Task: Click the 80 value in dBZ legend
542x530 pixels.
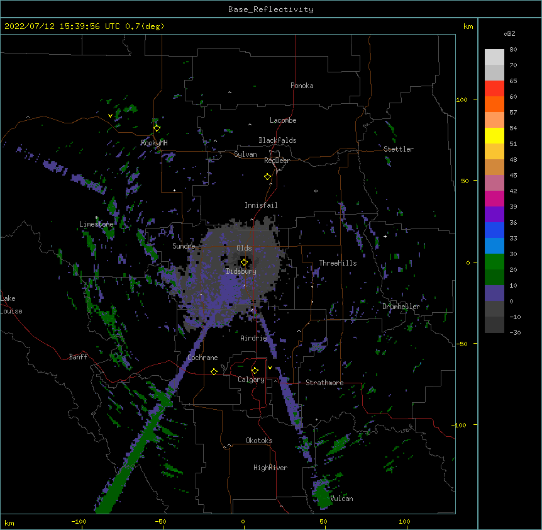Action: click(x=513, y=50)
